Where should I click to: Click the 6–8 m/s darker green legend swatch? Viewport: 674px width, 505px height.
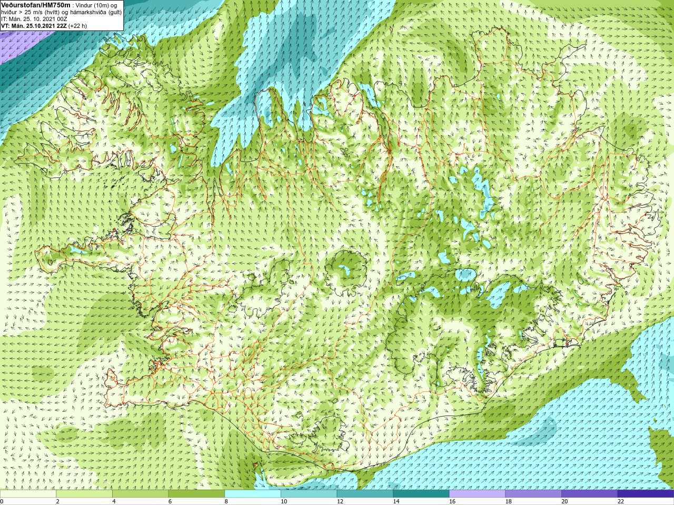point(196,494)
